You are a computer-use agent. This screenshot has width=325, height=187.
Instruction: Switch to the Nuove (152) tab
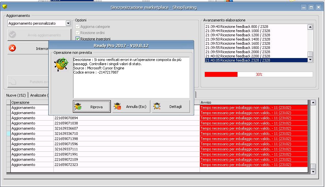click(16, 95)
